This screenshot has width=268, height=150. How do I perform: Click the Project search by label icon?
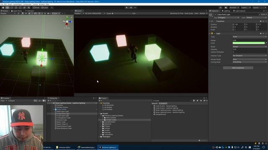pyautogui.click(x=197, y=101)
